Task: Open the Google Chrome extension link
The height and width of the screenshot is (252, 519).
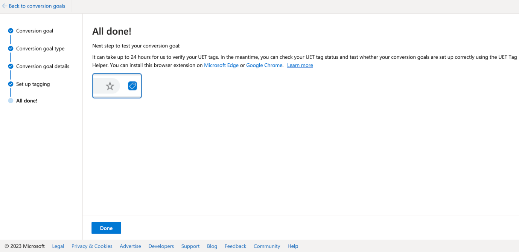Action: [264, 65]
